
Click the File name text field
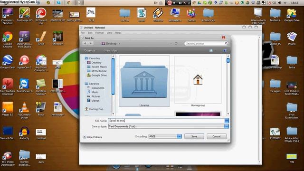166,121
